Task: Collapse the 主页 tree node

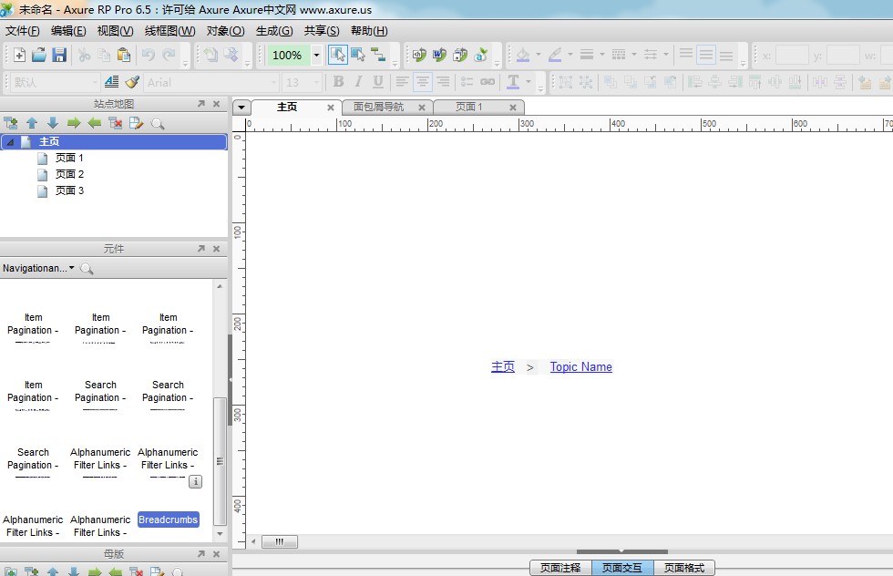Action: (10, 142)
